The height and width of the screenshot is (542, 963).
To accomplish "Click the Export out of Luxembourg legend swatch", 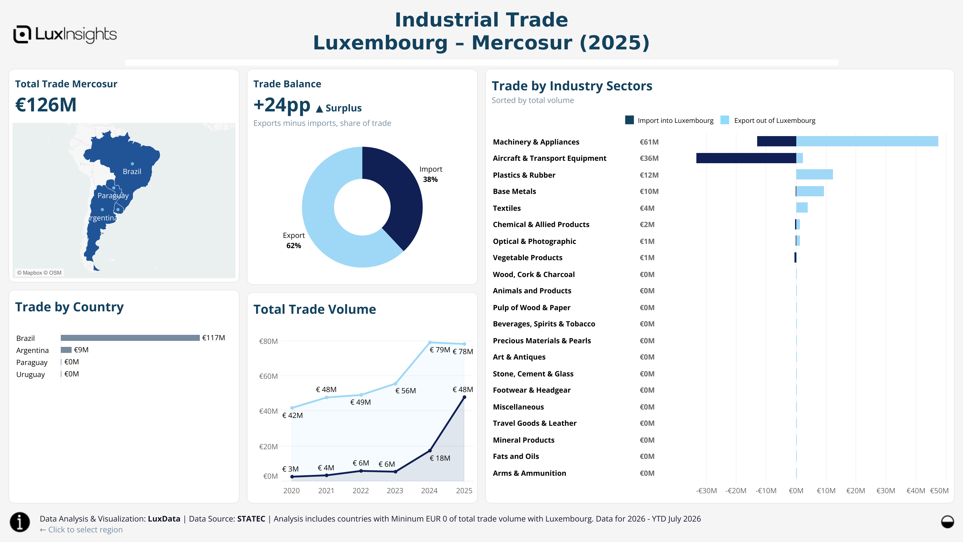I will pos(725,120).
